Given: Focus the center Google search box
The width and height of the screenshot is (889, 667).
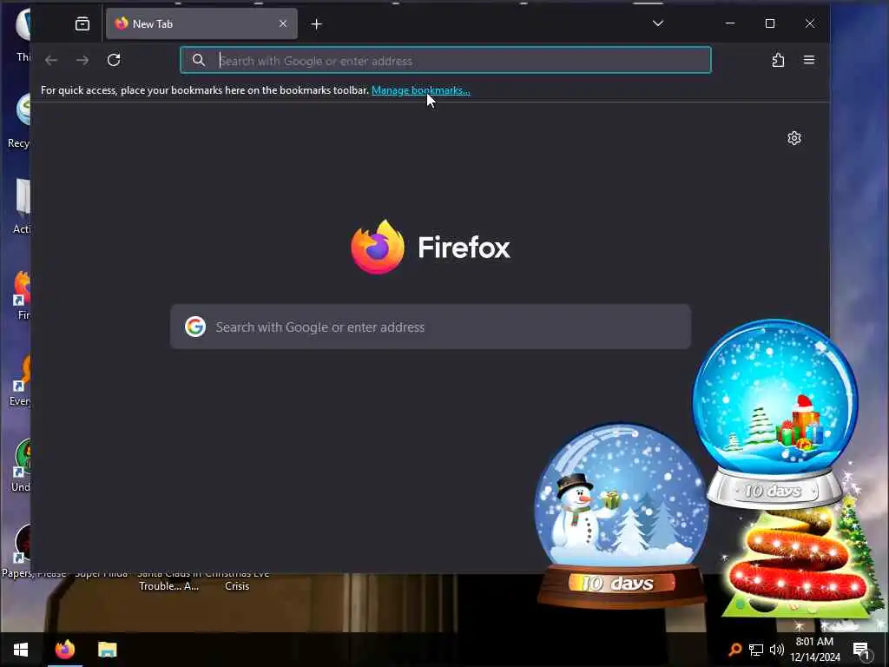Looking at the screenshot, I should coord(431,327).
